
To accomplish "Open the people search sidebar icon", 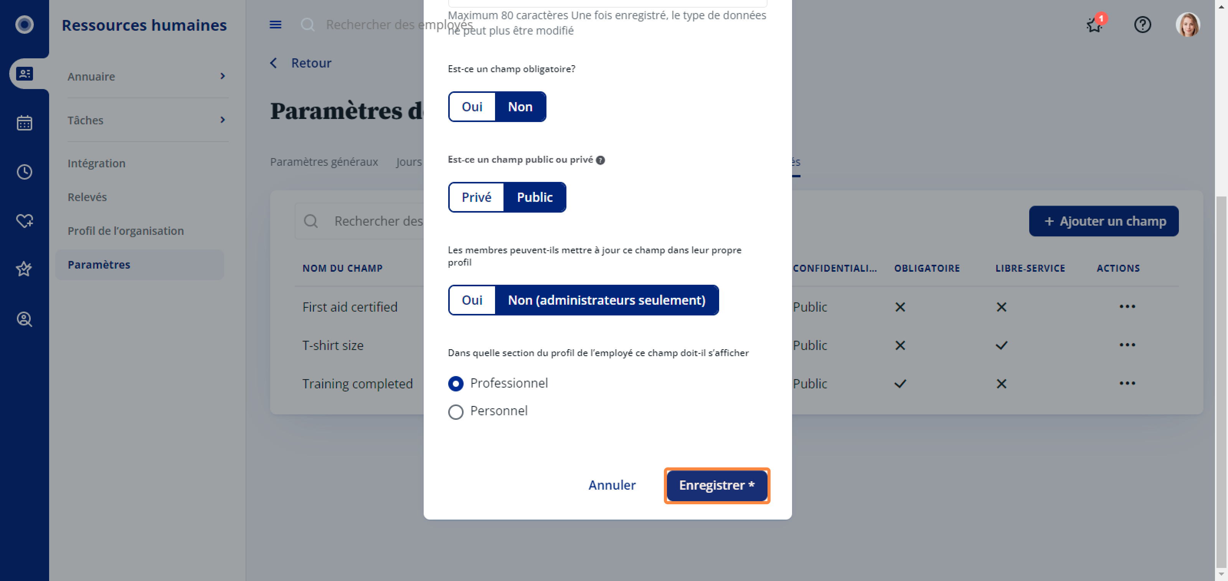I will click(x=24, y=319).
